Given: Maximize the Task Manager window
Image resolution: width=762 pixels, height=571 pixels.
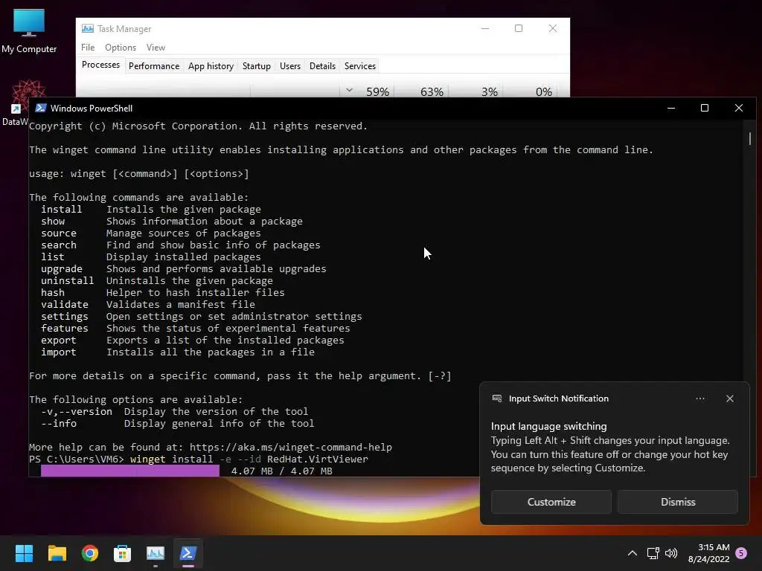Looking at the screenshot, I should (x=519, y=28).
